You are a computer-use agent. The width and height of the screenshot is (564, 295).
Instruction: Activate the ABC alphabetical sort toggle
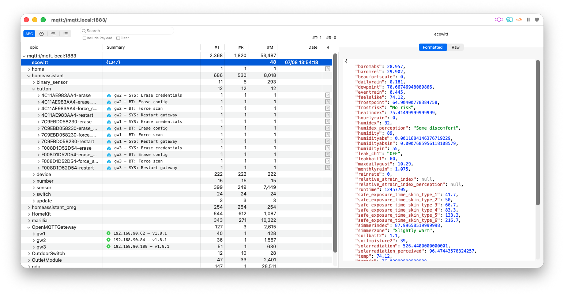29,34
